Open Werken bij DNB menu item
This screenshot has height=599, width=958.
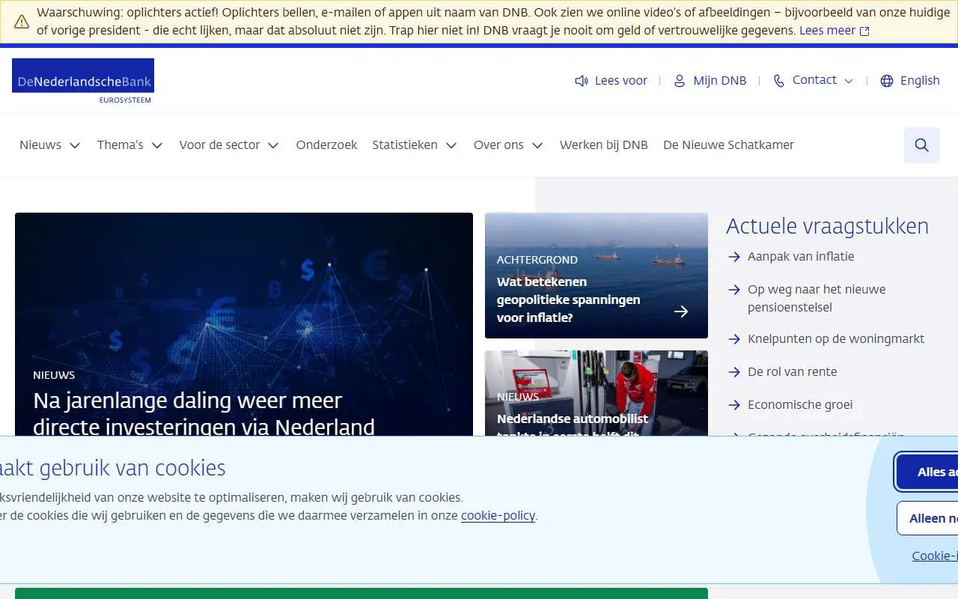click(x=604, y=145)
